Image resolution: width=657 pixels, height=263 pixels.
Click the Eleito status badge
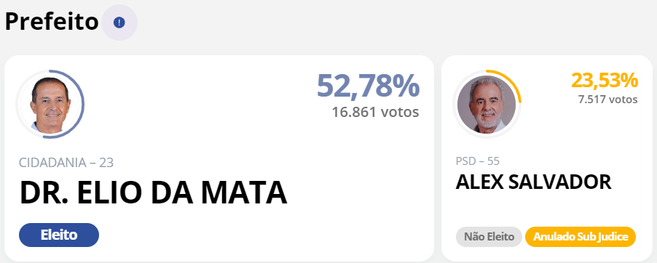[59, 235]
